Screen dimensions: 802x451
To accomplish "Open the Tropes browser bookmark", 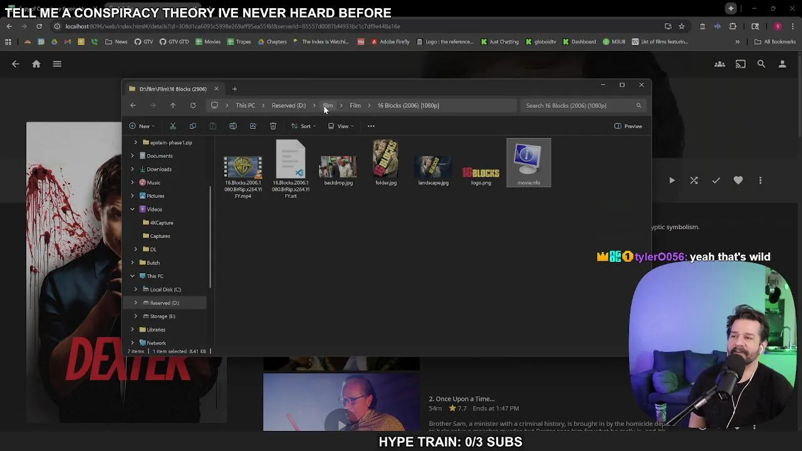I will point(239,42).
